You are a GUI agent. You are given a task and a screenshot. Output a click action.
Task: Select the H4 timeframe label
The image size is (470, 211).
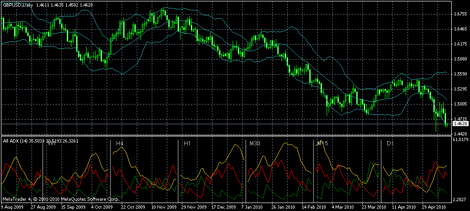pyautogui.click(x=119, y=143)
